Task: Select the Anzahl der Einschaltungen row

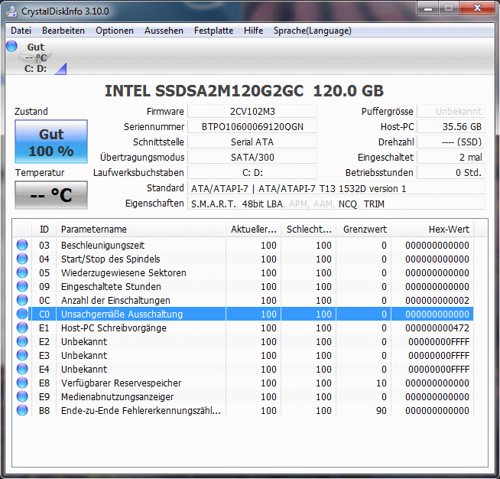Action: (x=243, y=300)
